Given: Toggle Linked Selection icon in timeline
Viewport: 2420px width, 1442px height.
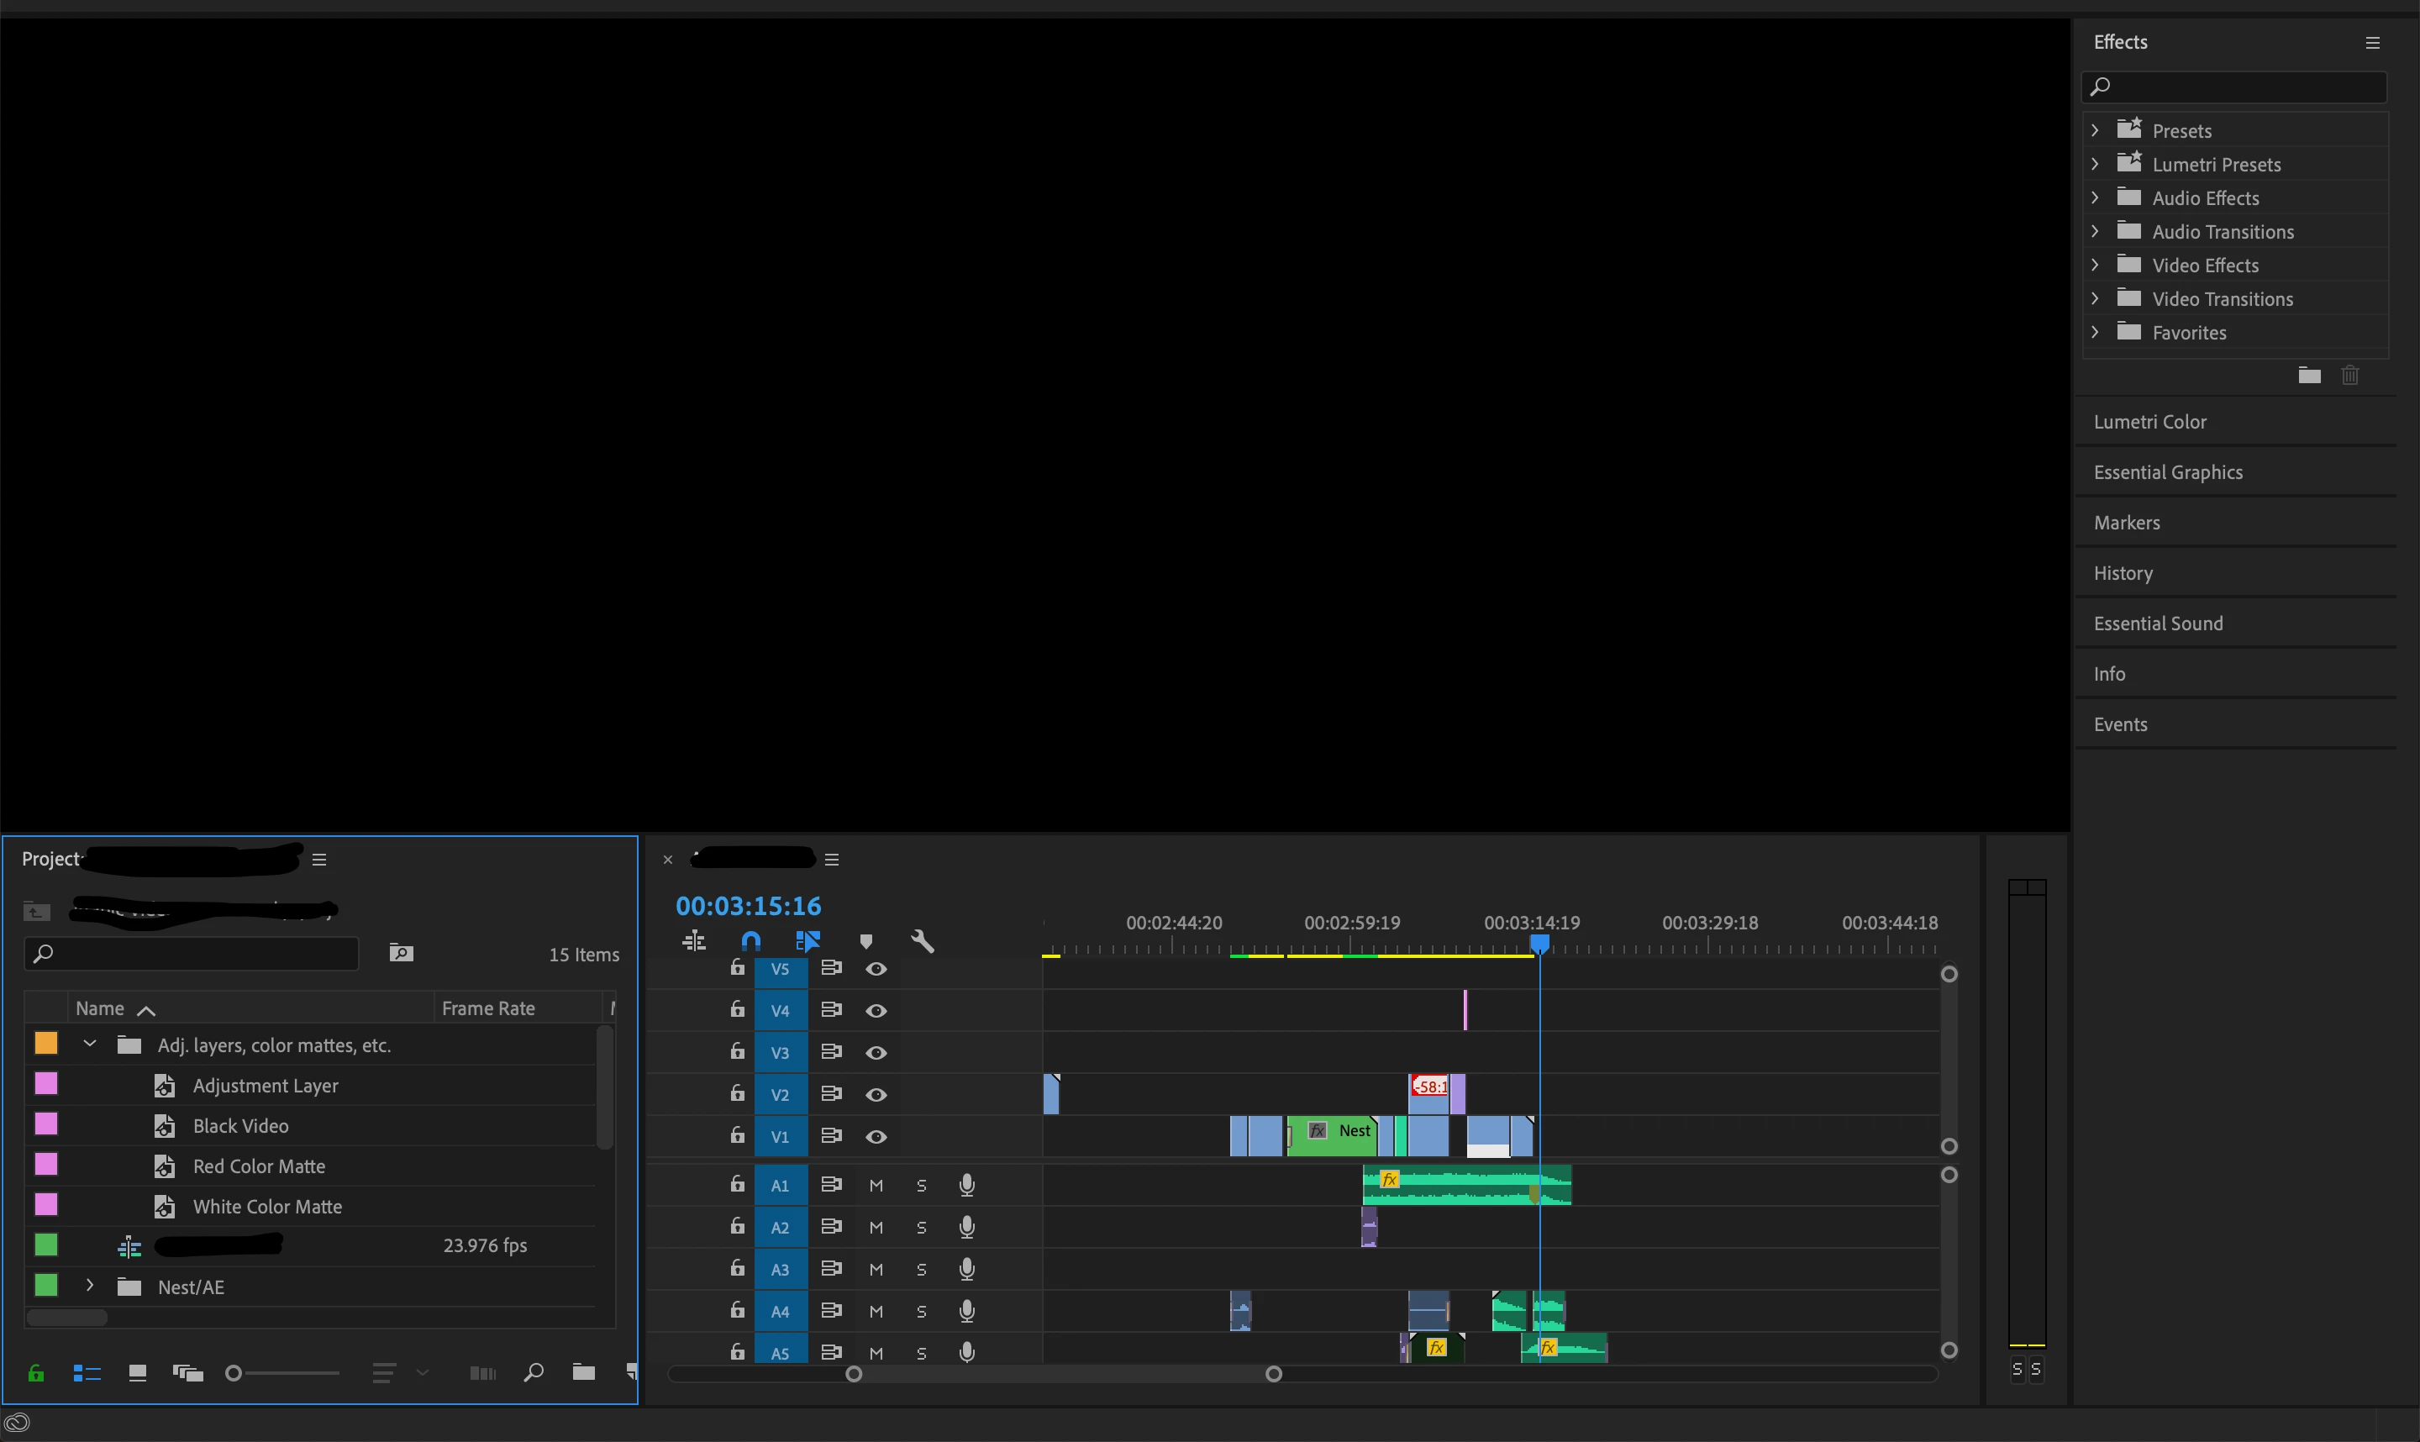Looking at the screenshot, I should click(808, 940).
